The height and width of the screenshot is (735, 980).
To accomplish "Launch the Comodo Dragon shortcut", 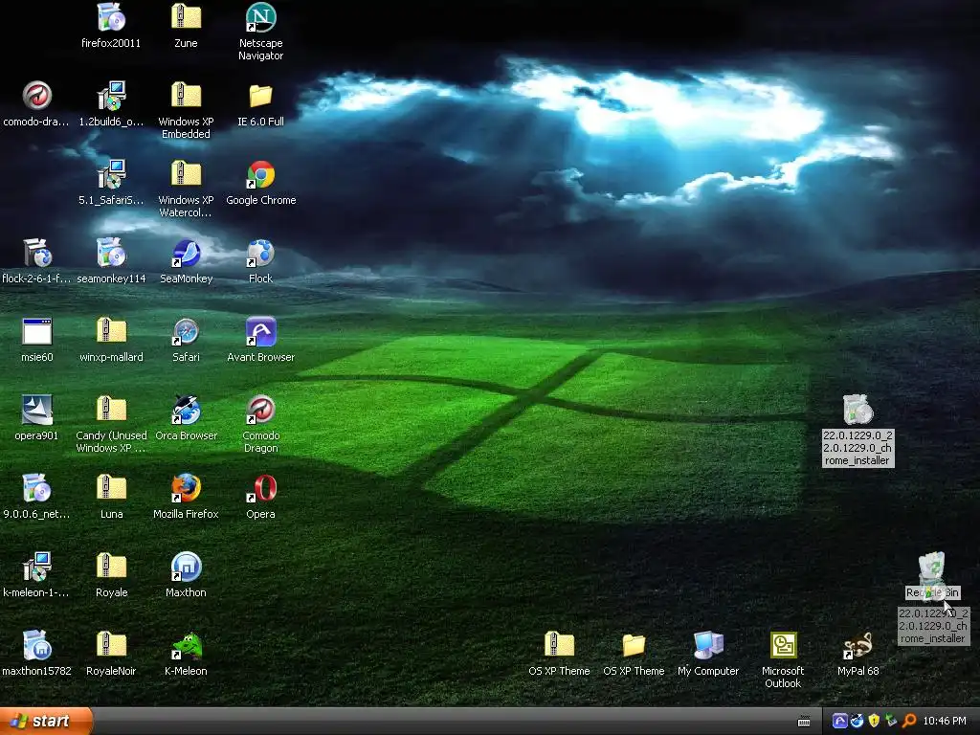I will [x=260, y=411].
